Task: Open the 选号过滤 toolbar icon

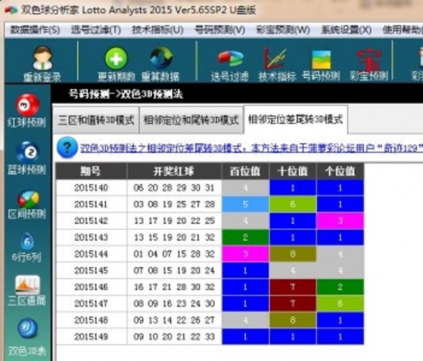Action: click(x=230, y=58)
